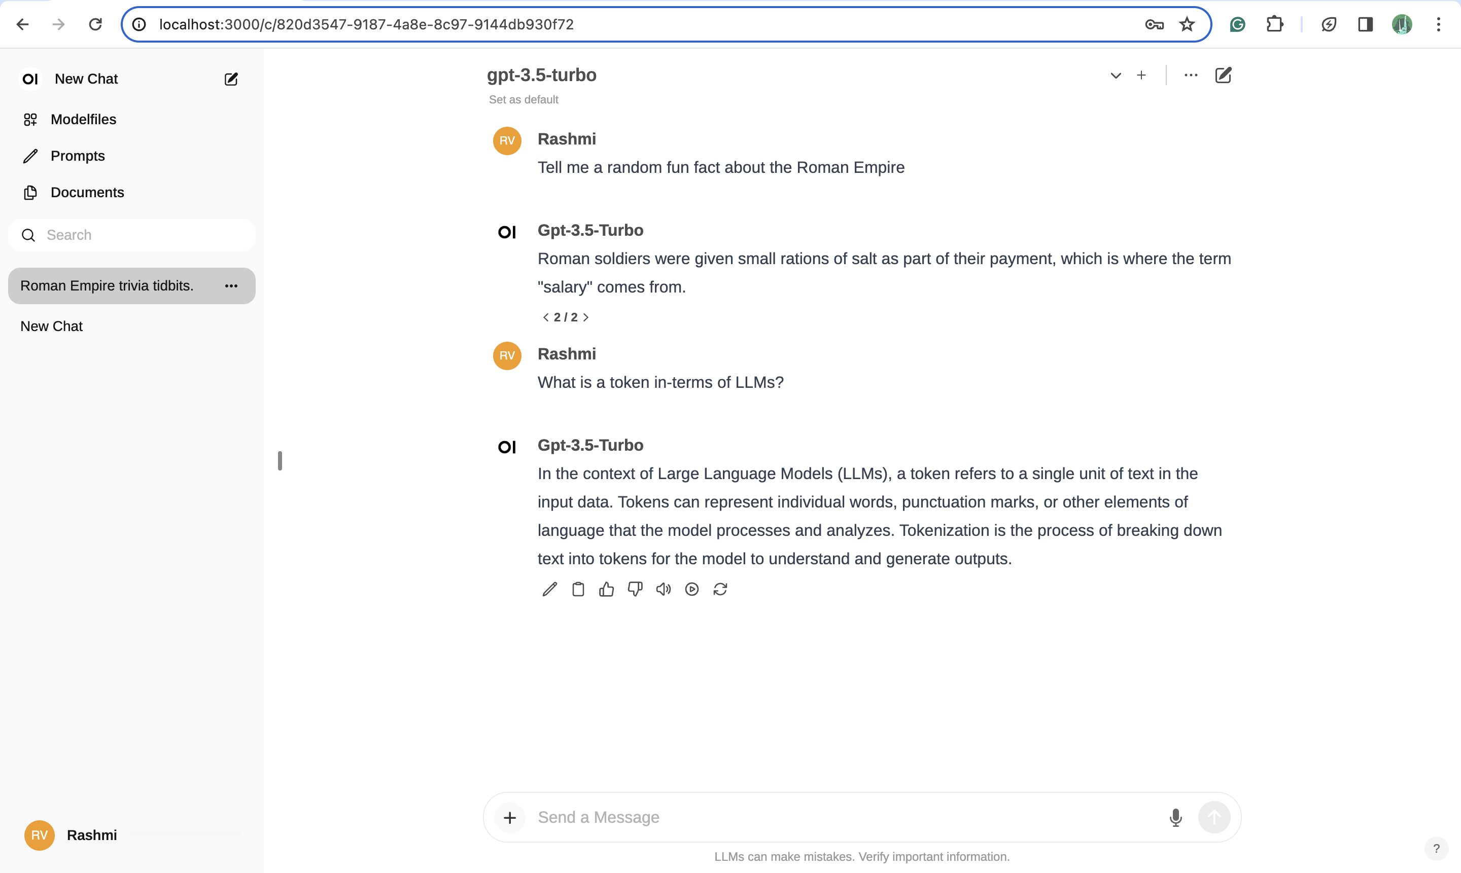Edit the token explanation response
This screenshot has height=873, width=1461.
pyautogui.click(x=549, y=589)
